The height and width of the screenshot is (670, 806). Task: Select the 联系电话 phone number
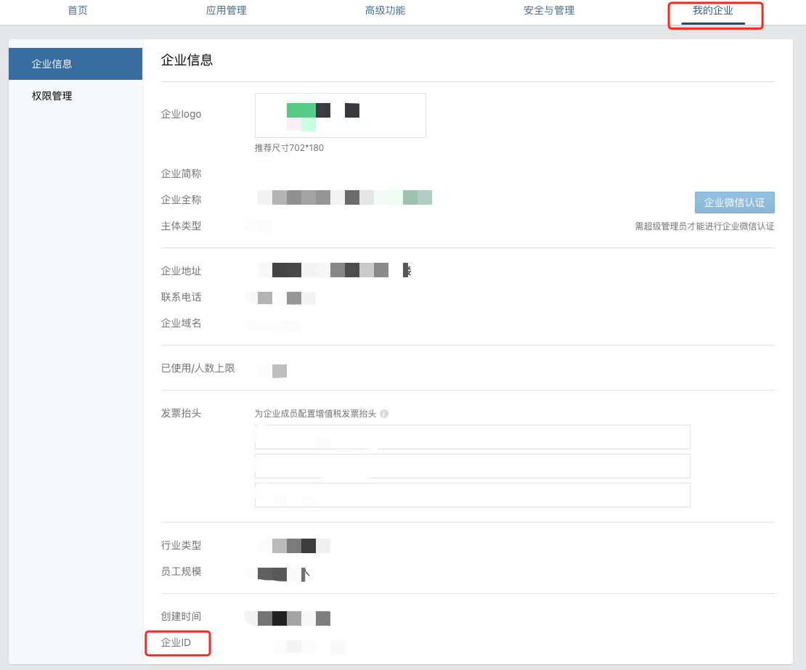282,297
